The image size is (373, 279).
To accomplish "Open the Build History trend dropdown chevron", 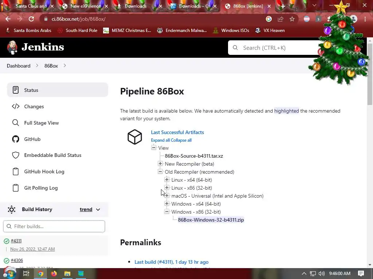I will tap(98, 210).
